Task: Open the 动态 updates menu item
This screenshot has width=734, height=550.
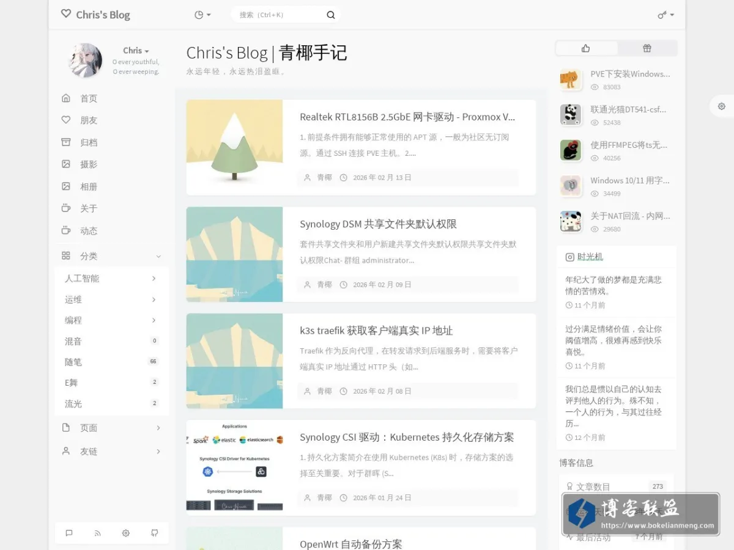Action: pos(111,230)
